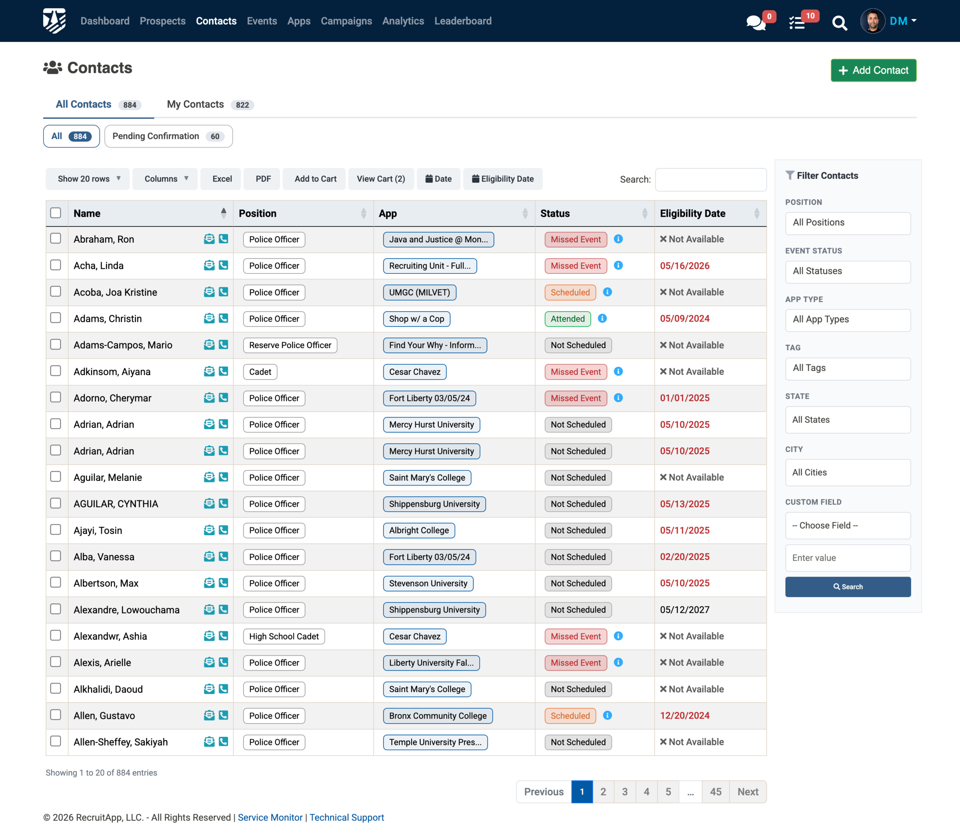The image size is (960, 835).
Task: Phone icon for Adams-Campos, Mario
Action: click(x=223, y=345)
